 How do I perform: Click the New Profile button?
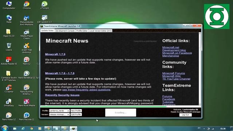point(76,111)
